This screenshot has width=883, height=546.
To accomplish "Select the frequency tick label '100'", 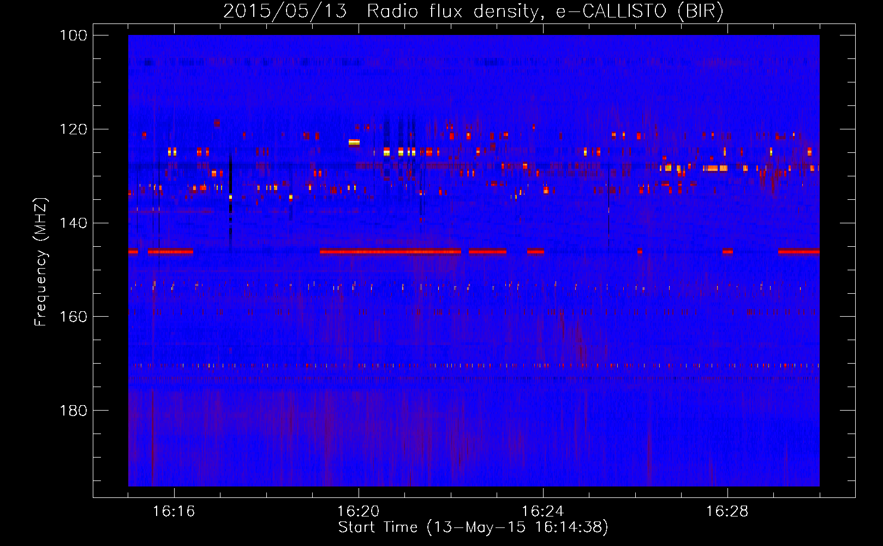I will 74,35.
